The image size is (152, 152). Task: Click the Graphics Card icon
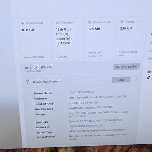(90, 22)
